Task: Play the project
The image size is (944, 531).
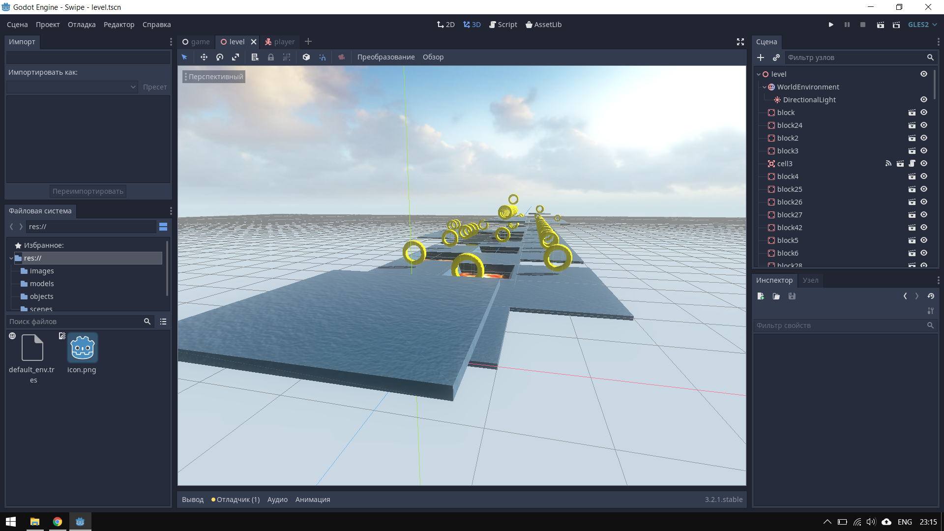Action: coord(831,25)
